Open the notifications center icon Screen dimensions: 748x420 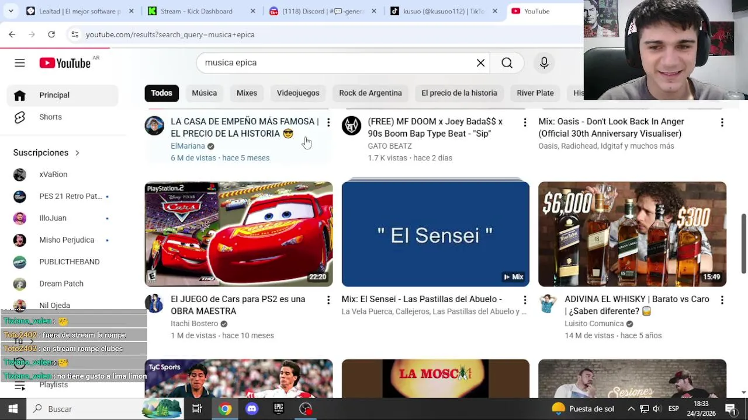point(730,409)
